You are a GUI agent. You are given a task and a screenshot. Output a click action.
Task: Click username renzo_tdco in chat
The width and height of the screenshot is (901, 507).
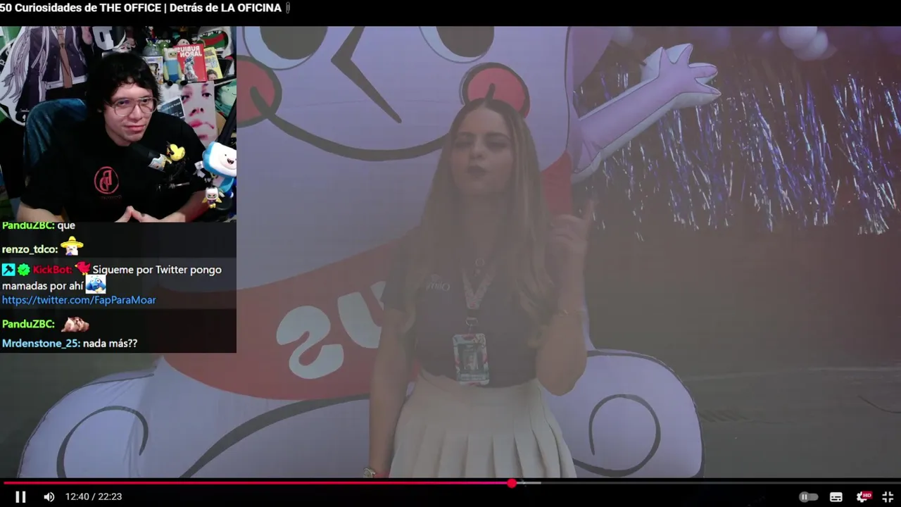point(30,249)
